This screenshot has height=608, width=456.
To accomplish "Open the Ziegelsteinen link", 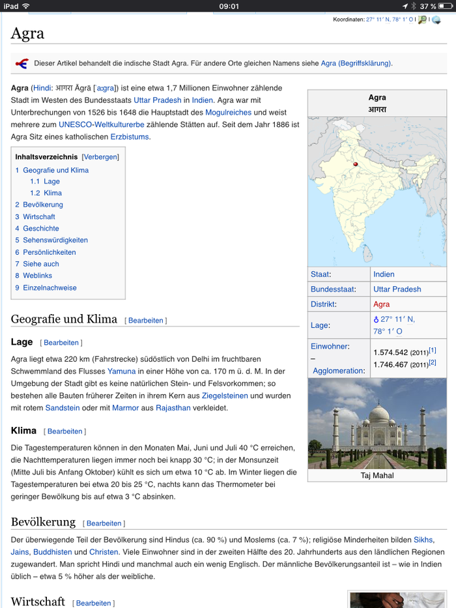I will click(x=225, y=396).
